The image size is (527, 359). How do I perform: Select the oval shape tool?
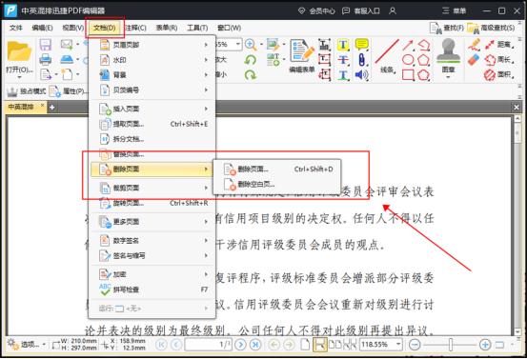pyautogui.click(x=408, y=60)
